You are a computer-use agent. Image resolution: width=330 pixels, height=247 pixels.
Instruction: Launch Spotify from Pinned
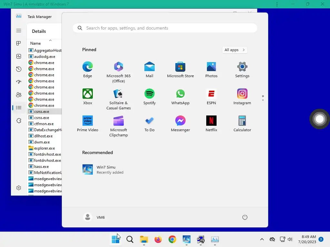pos(150,96)
